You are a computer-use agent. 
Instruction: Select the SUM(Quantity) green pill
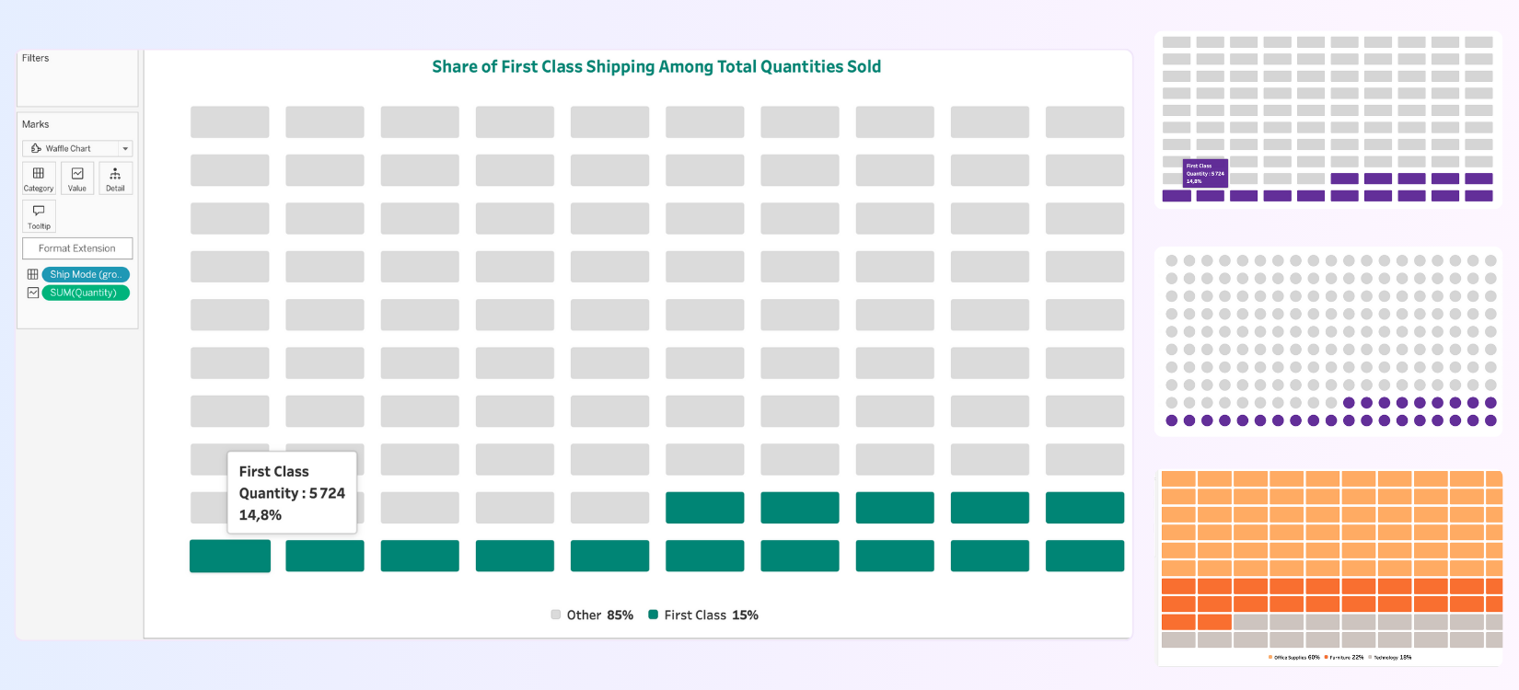86,293
